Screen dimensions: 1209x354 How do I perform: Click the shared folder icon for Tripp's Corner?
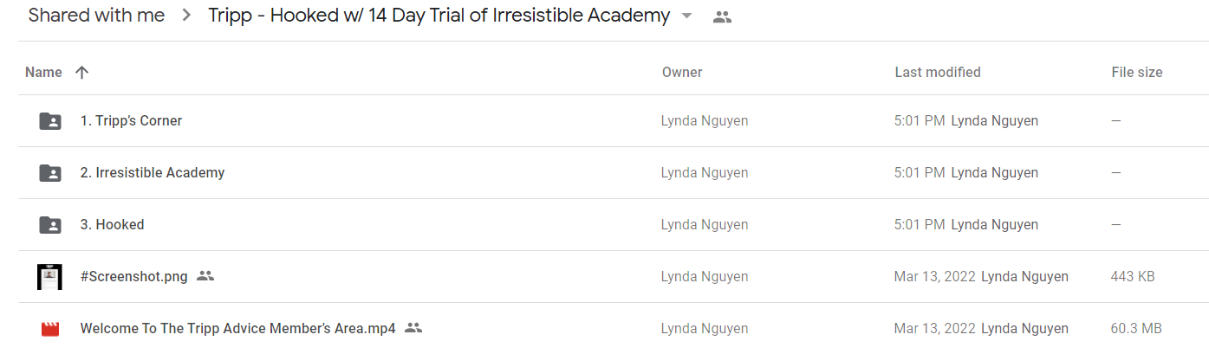click(50, 121)
